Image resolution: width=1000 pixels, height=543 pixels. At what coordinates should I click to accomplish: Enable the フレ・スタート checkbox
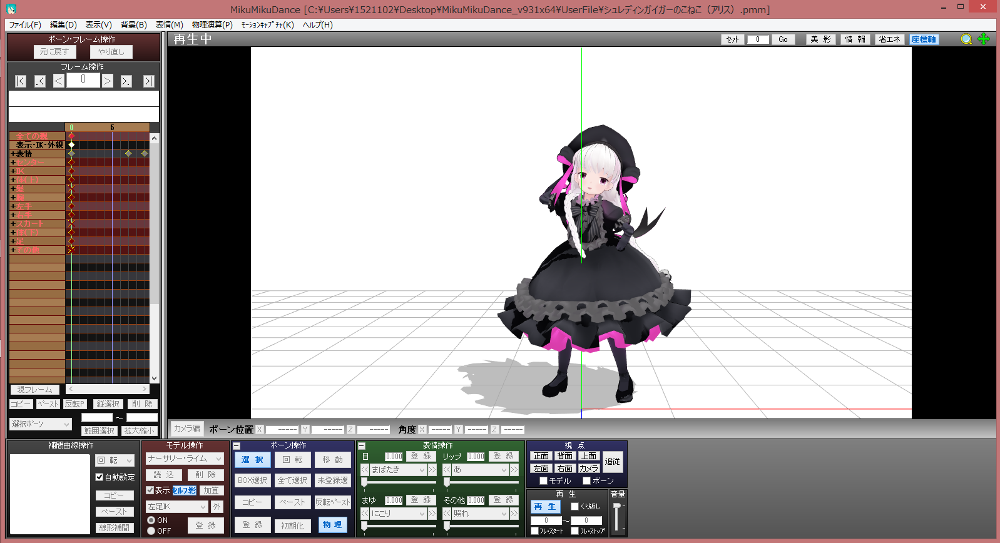click(534, 531)
